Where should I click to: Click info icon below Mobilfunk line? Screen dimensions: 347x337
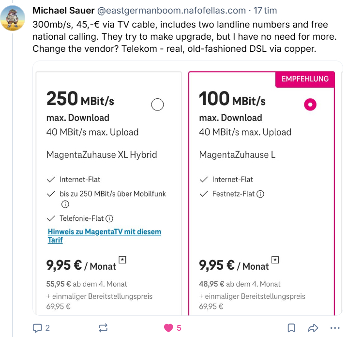65,204
